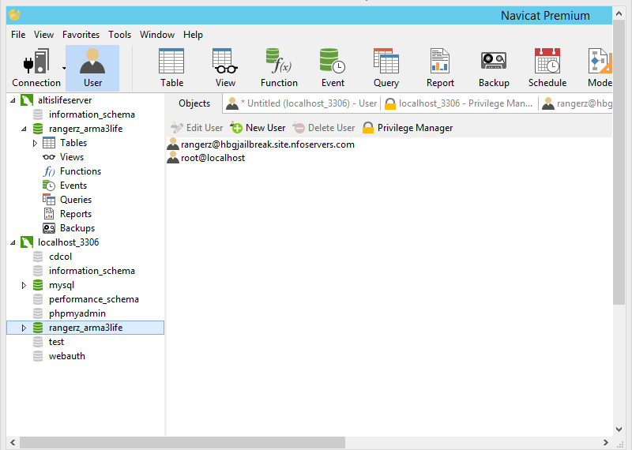This screenshot has width=632, height=450.
Task: Open the Backup toolbar icon
Action: click(494, 68)
